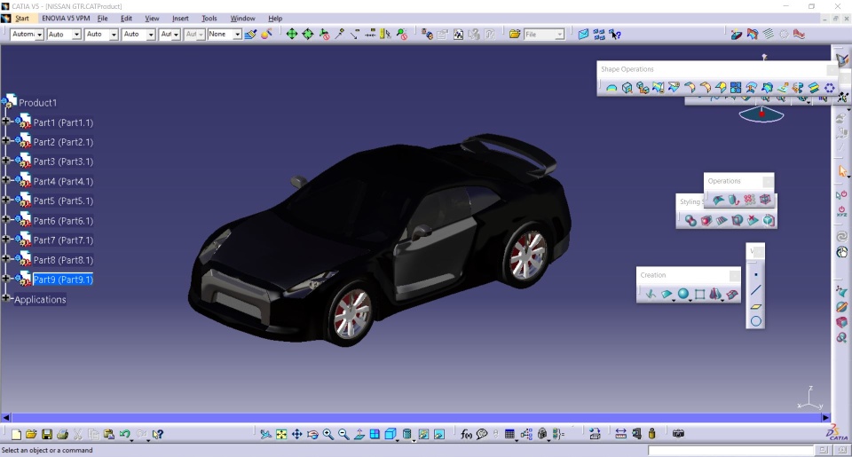Expand the Part9 (Part9.1) tree node
852x457 pixels.
coord(6,279)
